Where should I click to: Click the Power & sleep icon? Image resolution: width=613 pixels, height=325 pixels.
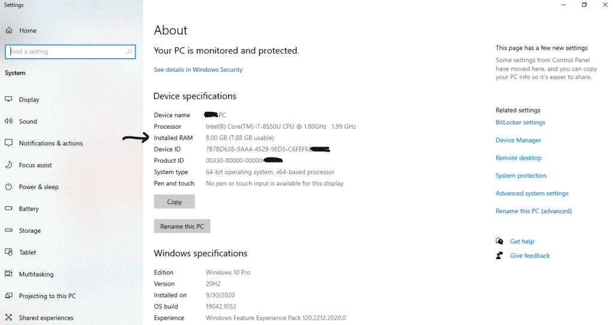point(8,187)
